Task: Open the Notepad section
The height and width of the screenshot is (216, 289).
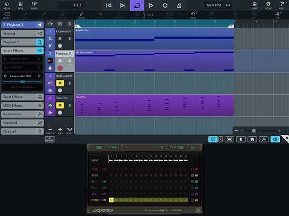Action: click(22, 122)
